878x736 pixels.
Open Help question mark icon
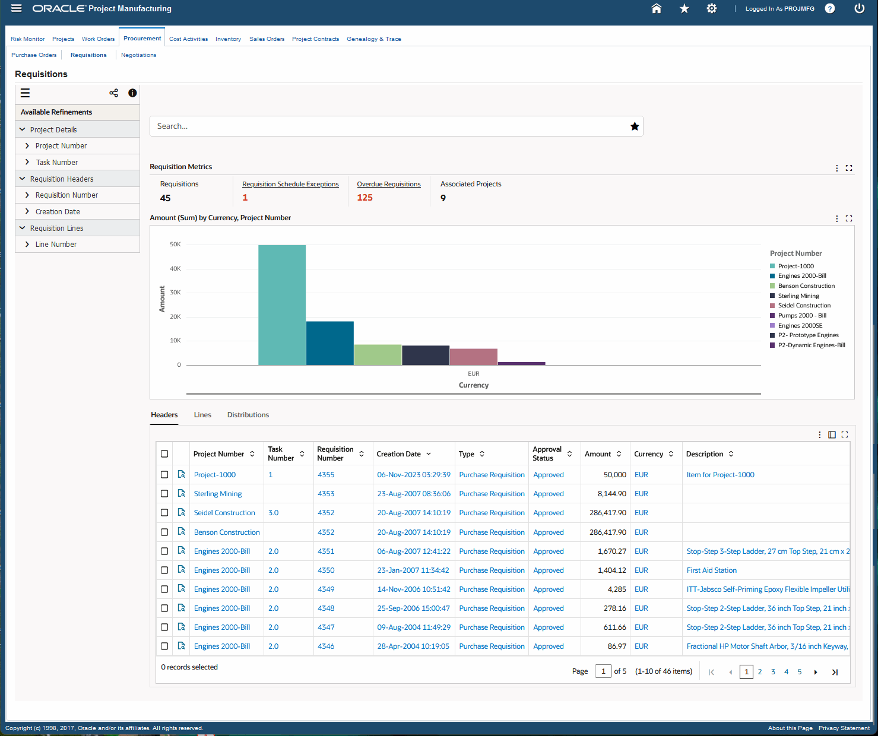pos(830,8)
